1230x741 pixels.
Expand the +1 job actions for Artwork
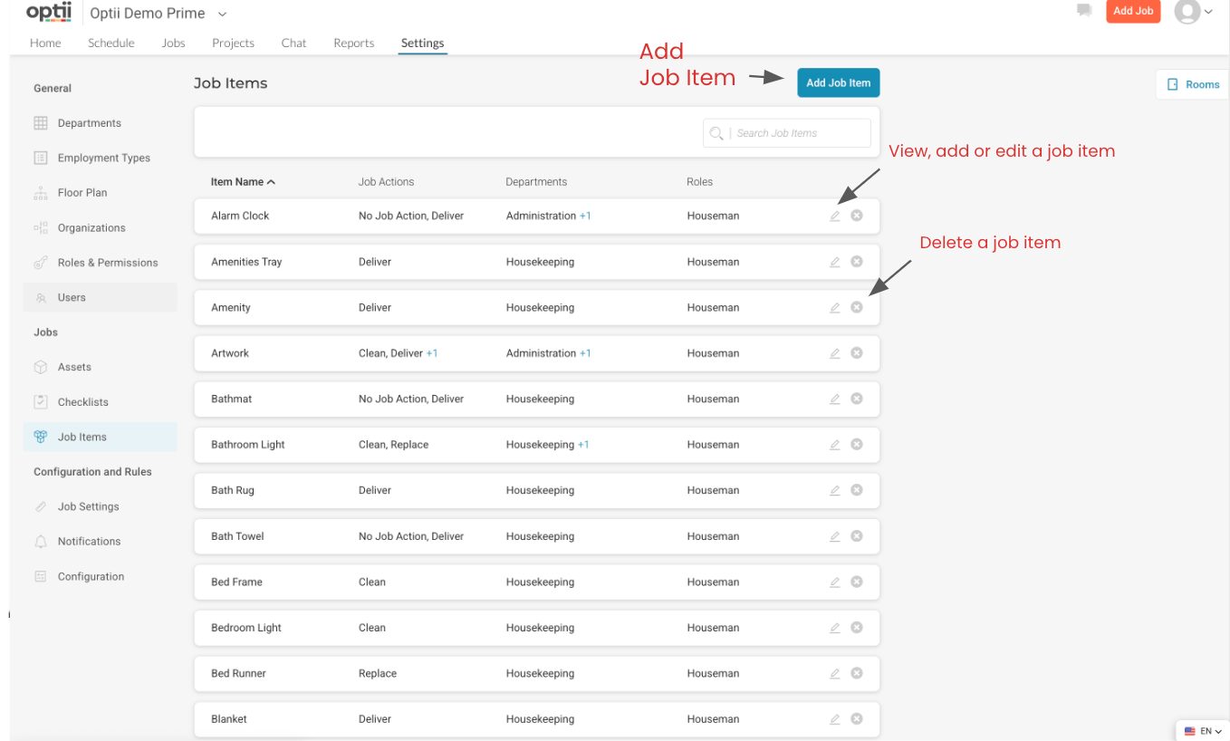point(432,353)
